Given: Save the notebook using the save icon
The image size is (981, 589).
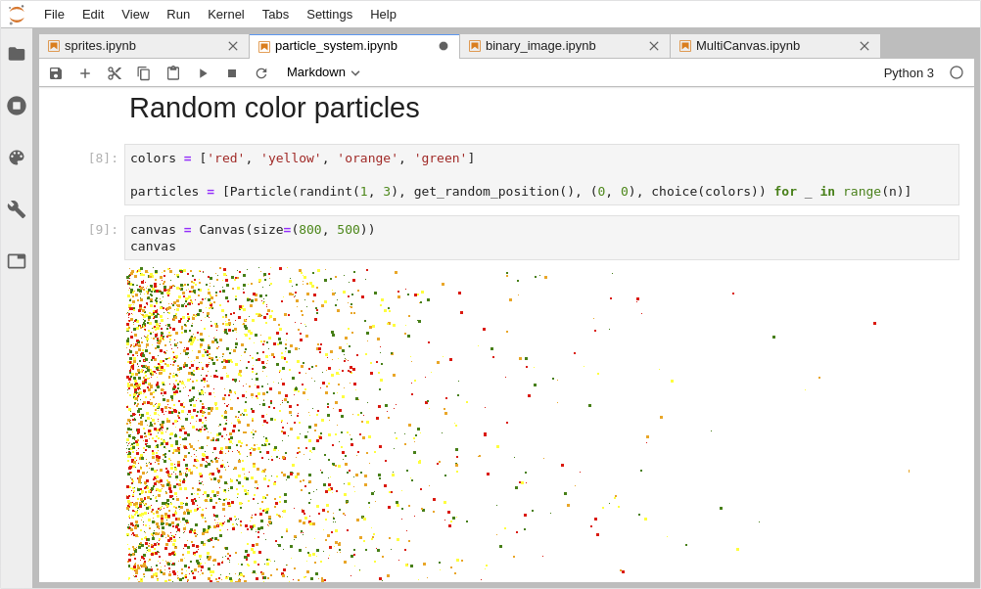Looking at the screenshot, I should pos(56,72).
